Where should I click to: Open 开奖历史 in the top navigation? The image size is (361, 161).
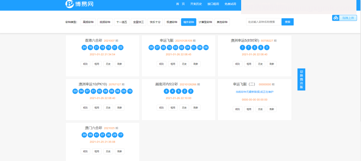click(196, 4)
